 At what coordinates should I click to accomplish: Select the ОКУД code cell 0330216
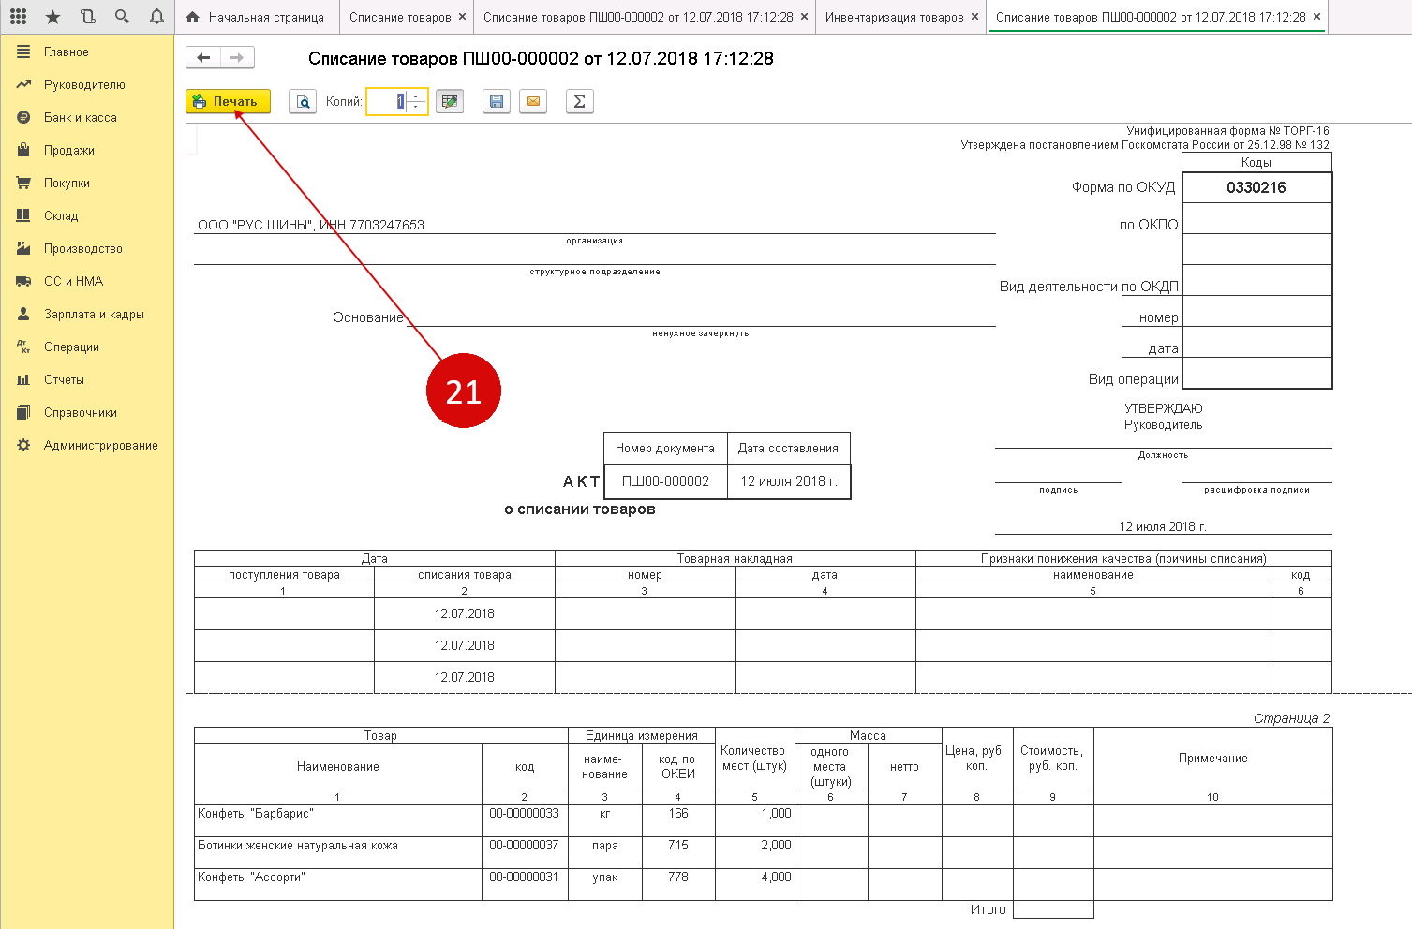(1256, 187)
